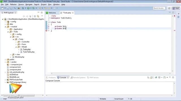Open the Help menu
This screenshot has height=101, width=181.
pos(63,4)
